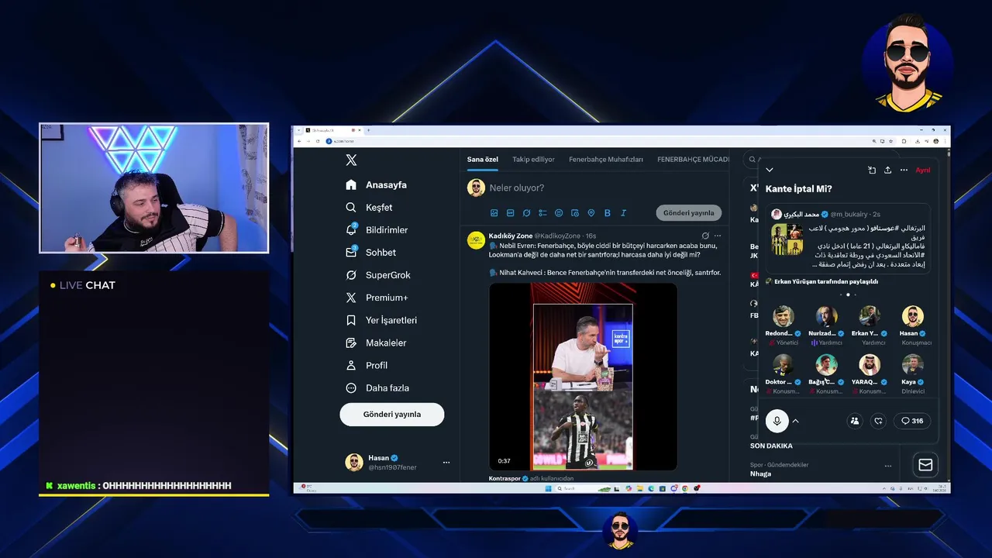Open the 316 comments button
The width and height of the screenshot is (992, 558).
[911, 421]
